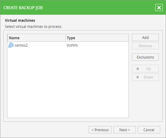Add a virtual machine to the list
The image size is (166, 138).
pos(145,37)
